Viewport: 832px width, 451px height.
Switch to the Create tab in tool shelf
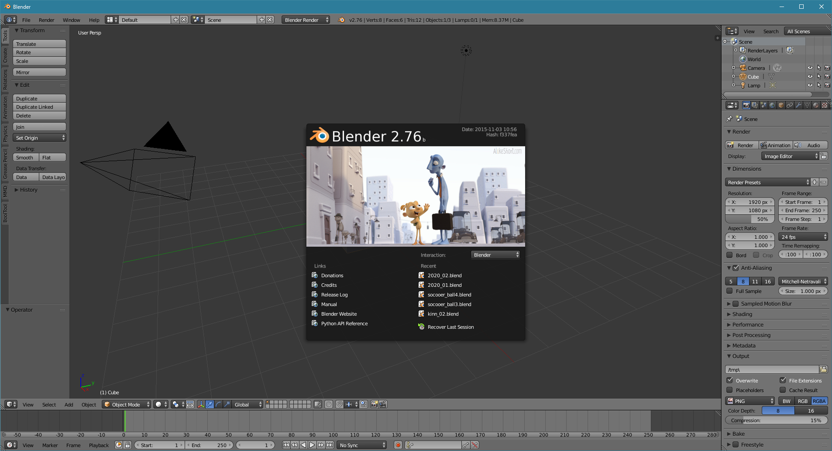[5, 55]
